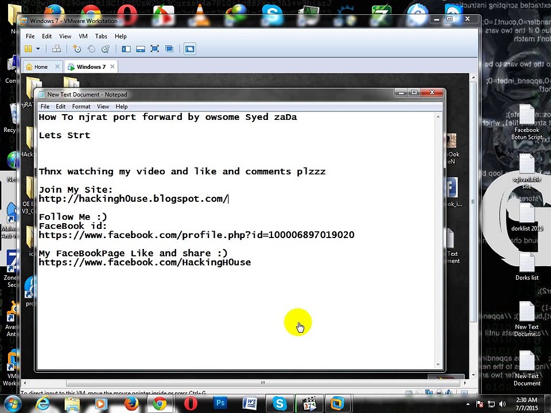Click the facebook.com/HackingH0use URL line
Image resolution: width=551 pixels, height=413 pixels.
145,262
